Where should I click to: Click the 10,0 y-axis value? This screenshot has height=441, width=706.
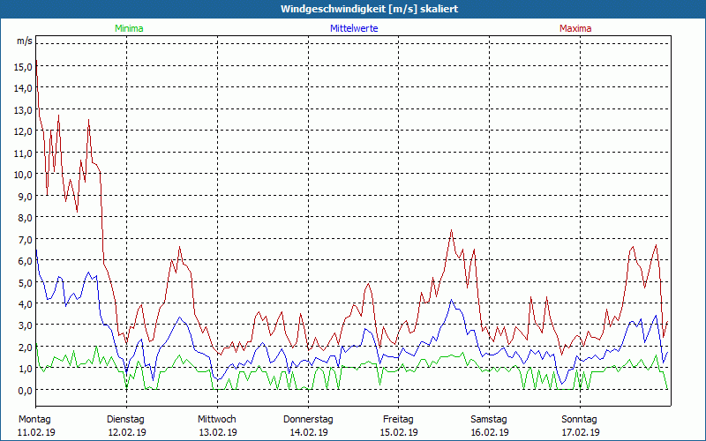tap(23, 175)
